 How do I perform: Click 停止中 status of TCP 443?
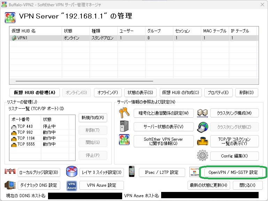[49, 126]
